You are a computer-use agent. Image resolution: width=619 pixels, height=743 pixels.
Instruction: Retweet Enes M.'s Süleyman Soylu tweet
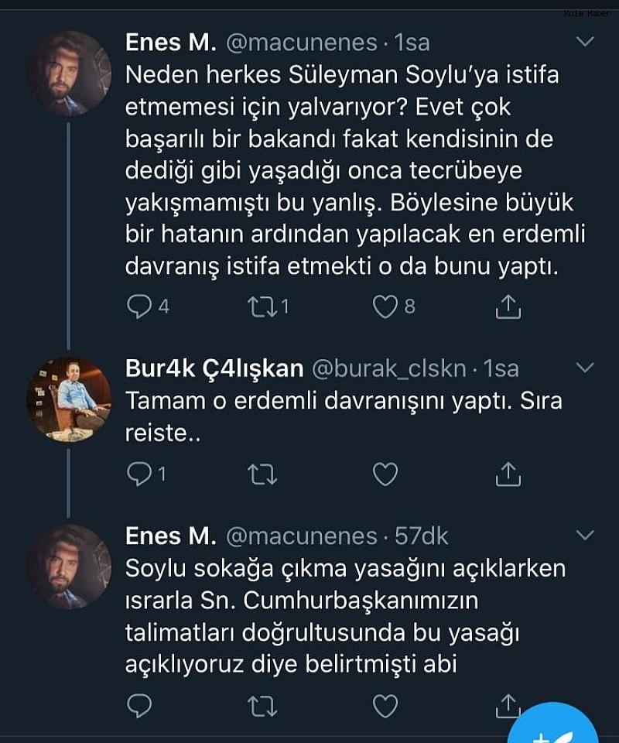[262, 307]
